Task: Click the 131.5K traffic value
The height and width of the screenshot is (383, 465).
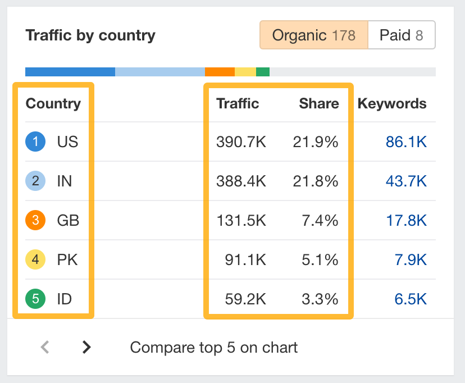Action: coord(241,221)
